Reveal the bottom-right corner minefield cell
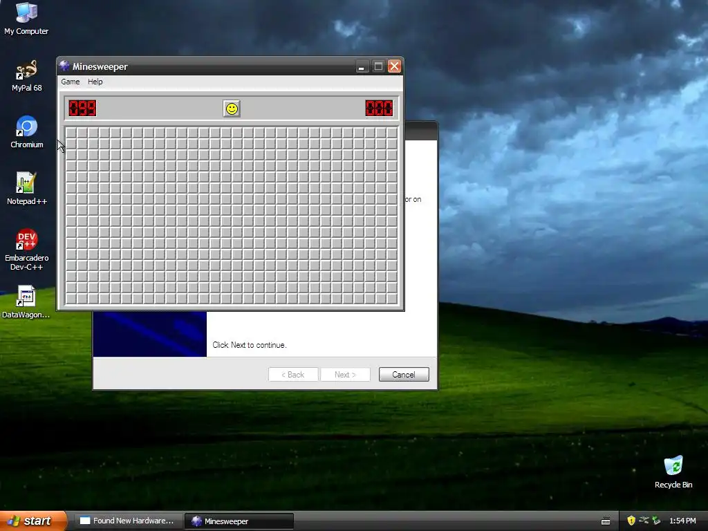The width and height of the screenshot is (708, 531). pos(392,299)
